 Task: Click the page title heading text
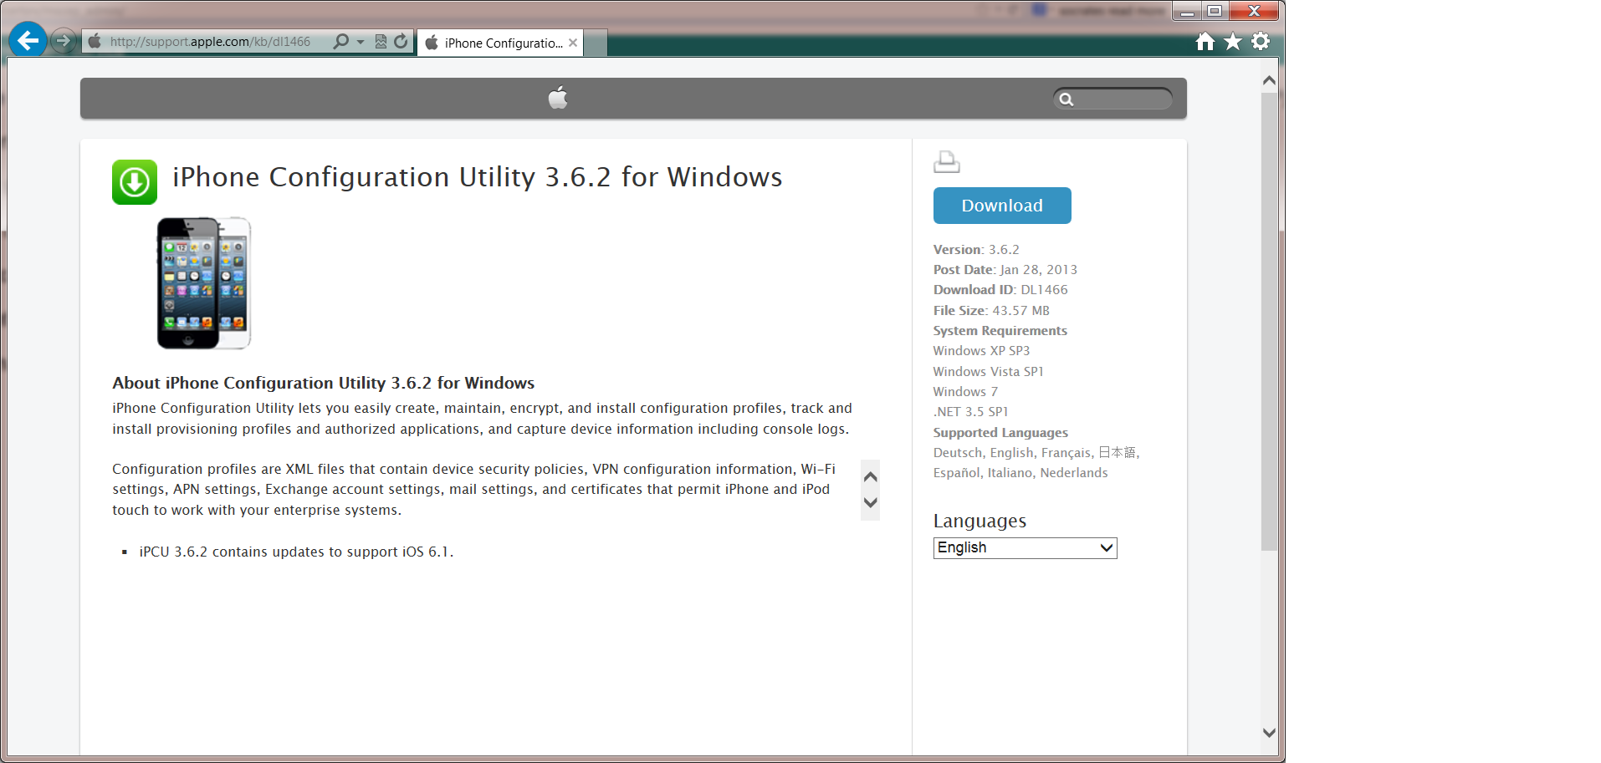(478, 177)
